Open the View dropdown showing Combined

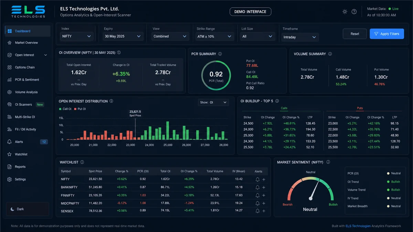[170, 36]
